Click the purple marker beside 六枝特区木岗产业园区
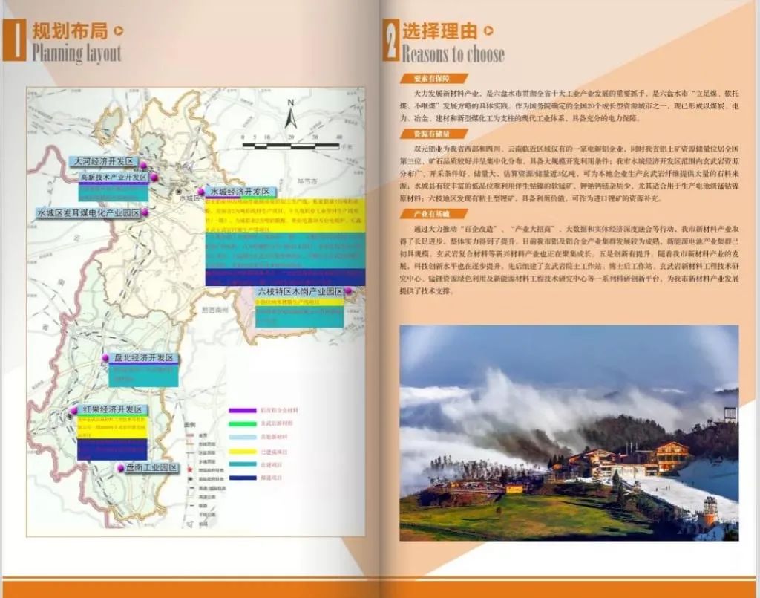The image size is (760, 598). [x=348, y=291]
